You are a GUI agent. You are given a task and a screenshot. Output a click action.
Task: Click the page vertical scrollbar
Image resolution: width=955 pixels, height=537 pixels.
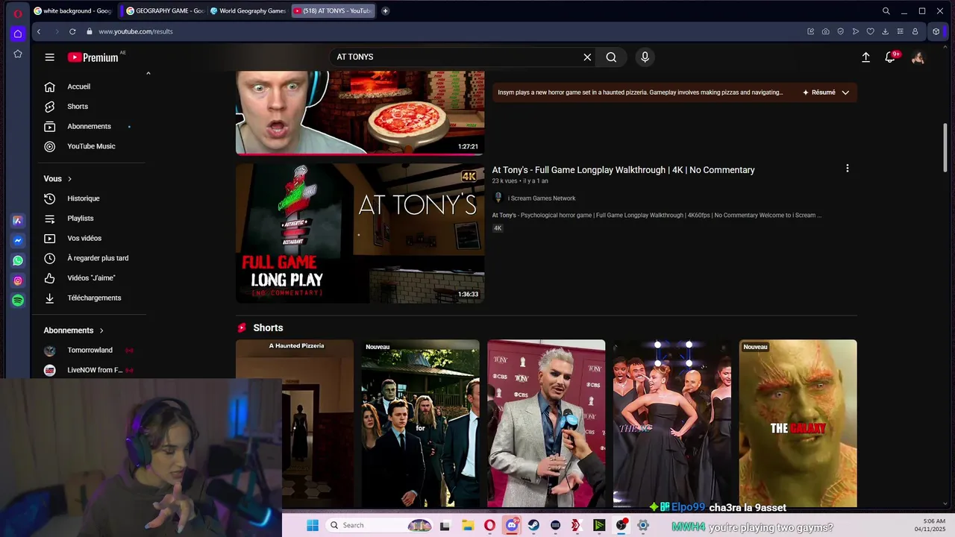[x=945, y=148]
